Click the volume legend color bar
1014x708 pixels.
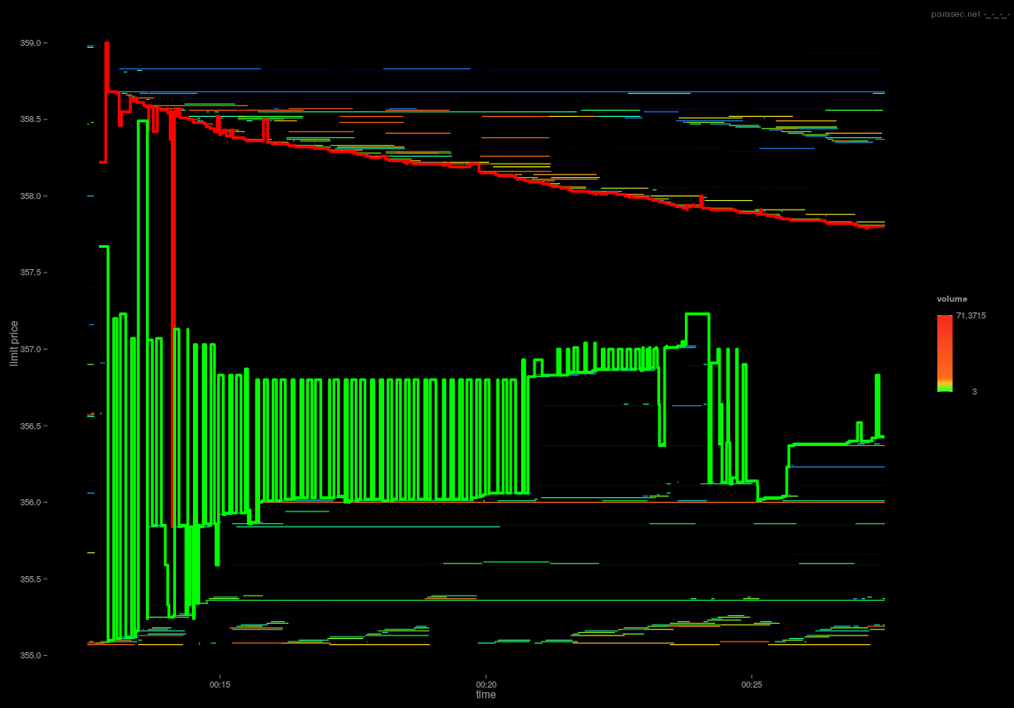click(944, 354)
